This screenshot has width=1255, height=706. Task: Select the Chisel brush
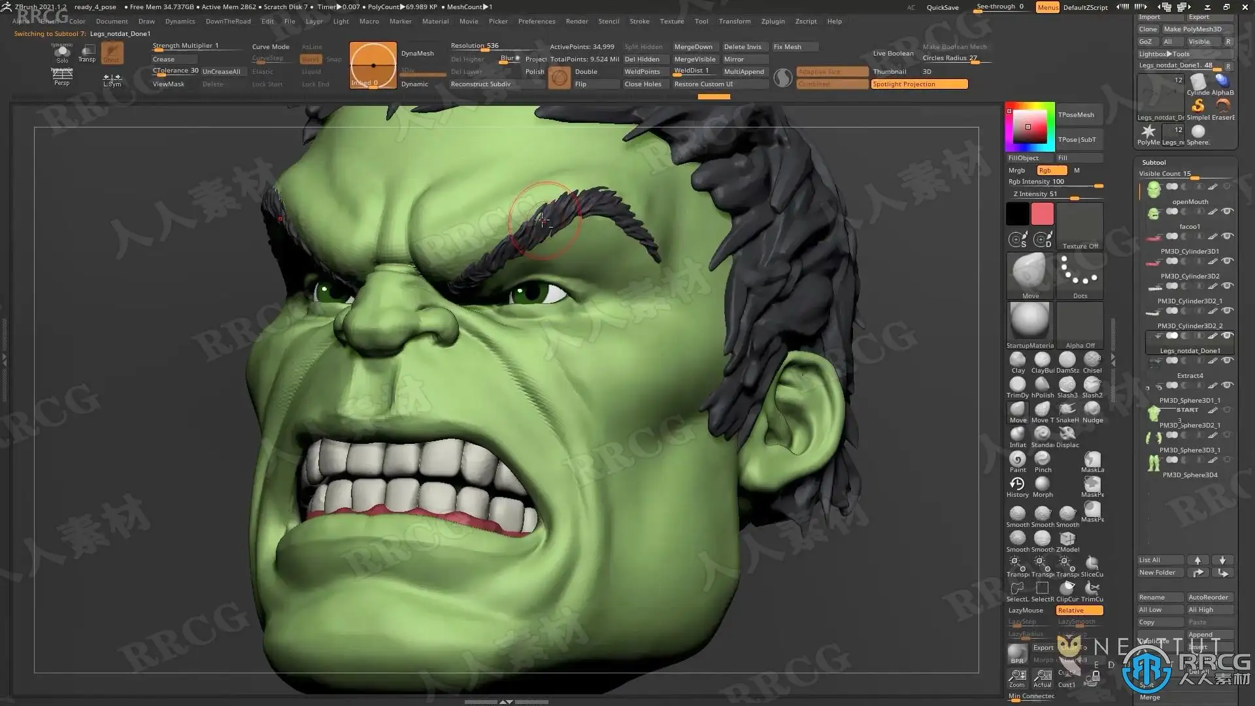pyautogui.click(x=1092, y=362)
